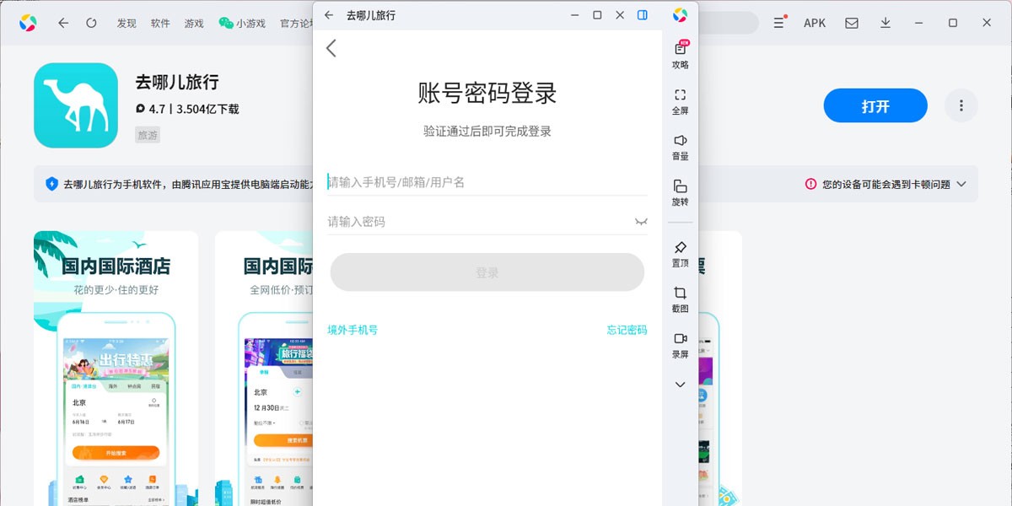Adjust emulator volume via the 音量 icon
This screenshot has width=1012, height=506.
click(680, 148)
